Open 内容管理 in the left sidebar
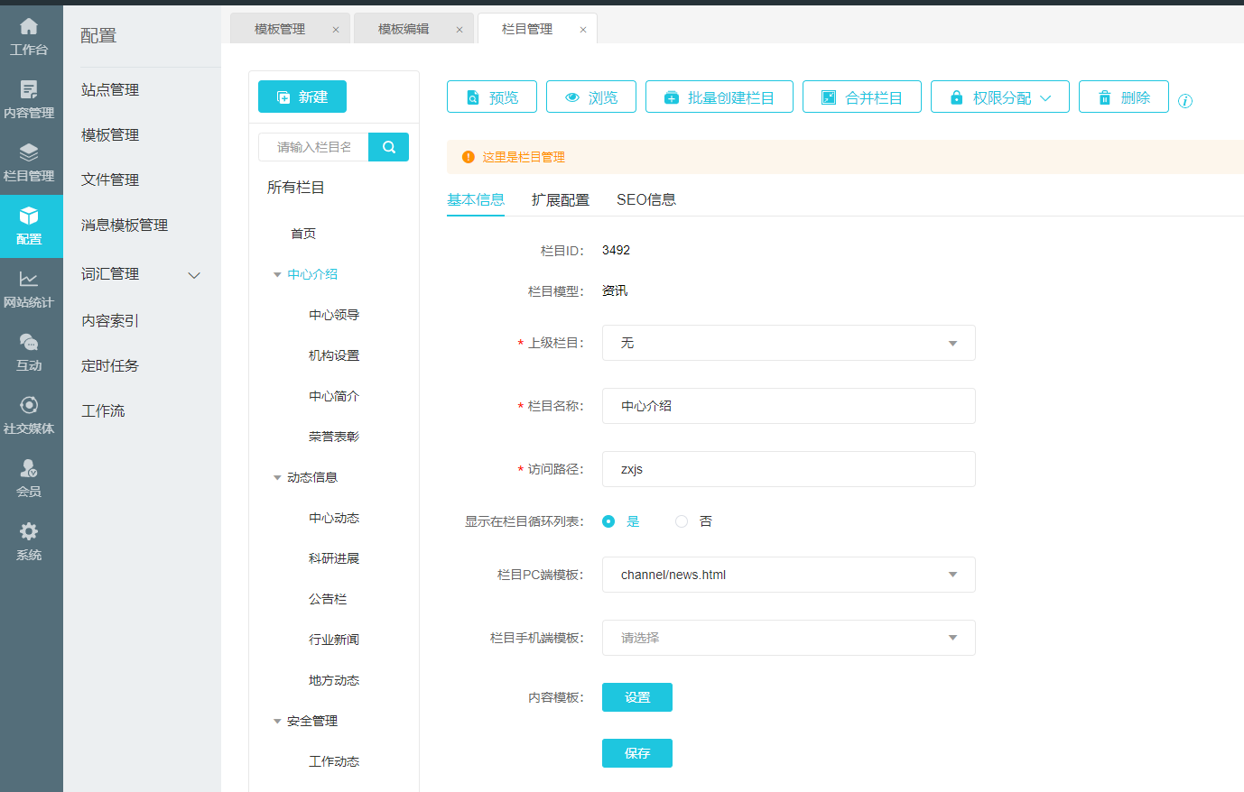Viewport: 1244px width, 792px height. coord(29,99)
